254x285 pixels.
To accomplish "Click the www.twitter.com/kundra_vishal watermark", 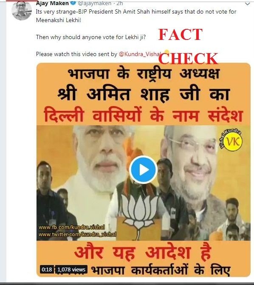I will (x=77, y=234).
